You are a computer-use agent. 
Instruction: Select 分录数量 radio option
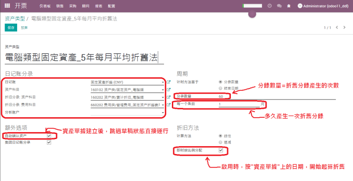(221, 82)
